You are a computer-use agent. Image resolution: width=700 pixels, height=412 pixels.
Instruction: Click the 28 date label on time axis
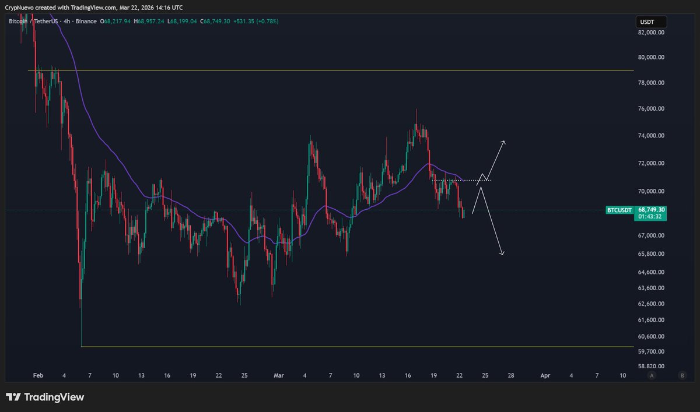point(510,376)
